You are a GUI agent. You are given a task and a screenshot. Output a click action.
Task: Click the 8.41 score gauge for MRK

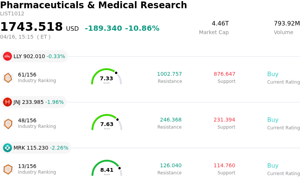coord(107,168)
